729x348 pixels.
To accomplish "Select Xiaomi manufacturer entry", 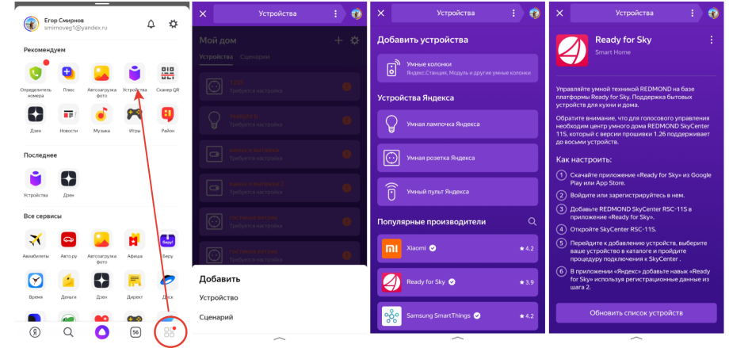I will click(457, 248).
